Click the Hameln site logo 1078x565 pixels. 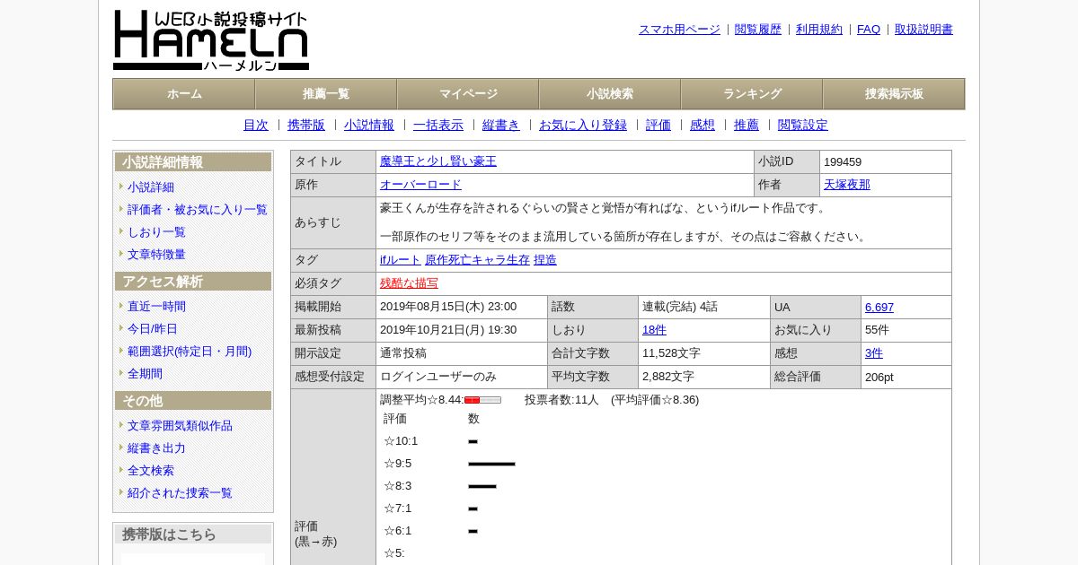coord(211,40)
